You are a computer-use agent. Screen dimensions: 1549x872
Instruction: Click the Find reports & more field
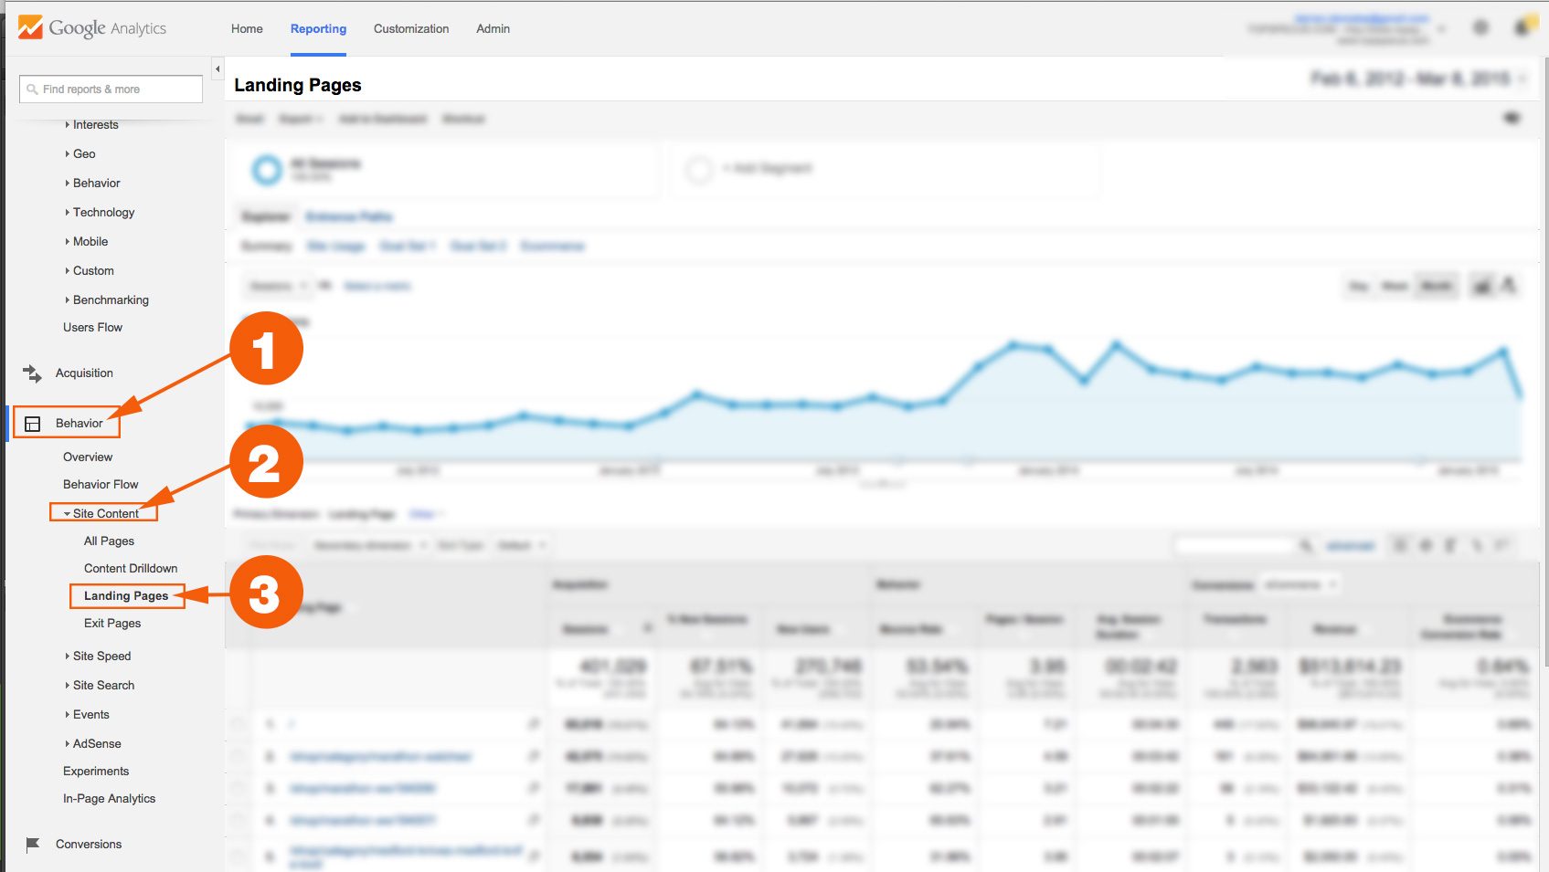point(111,89)
